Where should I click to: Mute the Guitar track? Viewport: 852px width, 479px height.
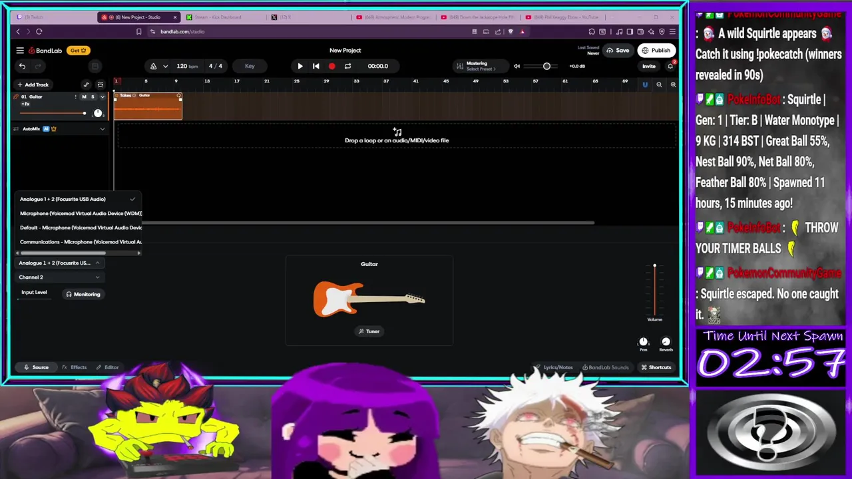84,97
